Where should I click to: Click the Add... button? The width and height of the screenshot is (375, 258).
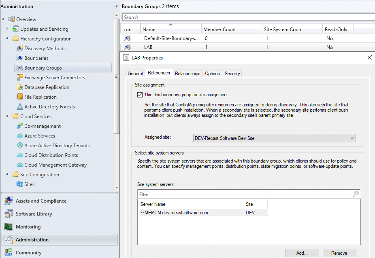click(x=302, y=253)
